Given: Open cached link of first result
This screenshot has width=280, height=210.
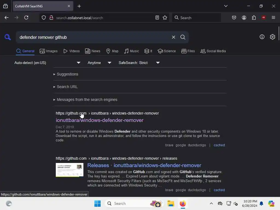Looking at the screenshot, I should pyautogui.click(x=219, y=145).
